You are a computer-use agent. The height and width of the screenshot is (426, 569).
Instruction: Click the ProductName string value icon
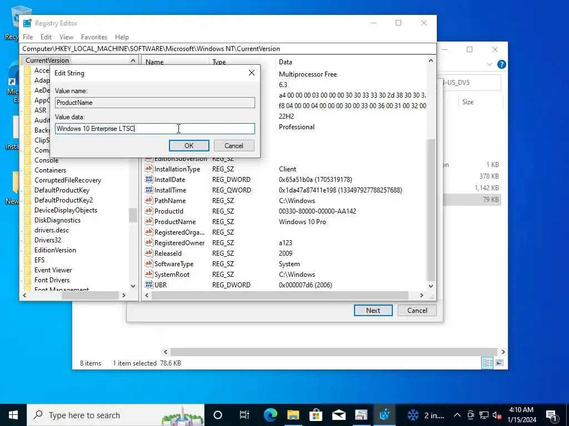click(149, 221)
